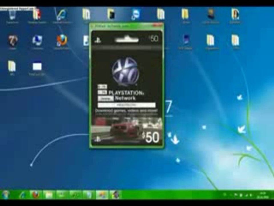Viewport: 274px width, 206px height.
Task: Click the PlayStation Network sphere logo
Action: [125, 71]
